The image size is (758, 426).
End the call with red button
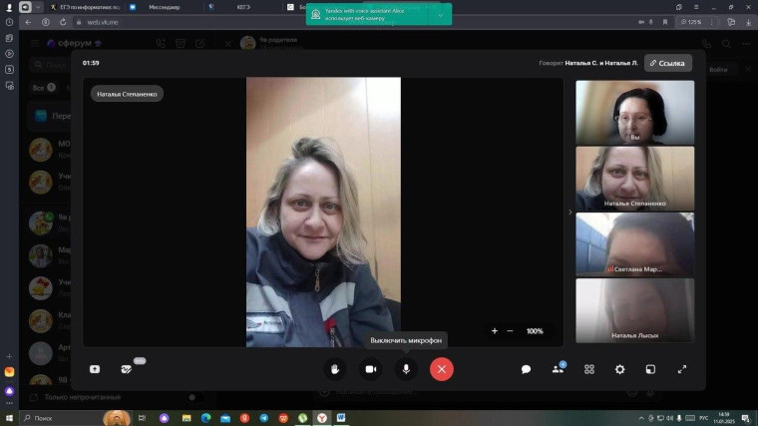[442, 369]
